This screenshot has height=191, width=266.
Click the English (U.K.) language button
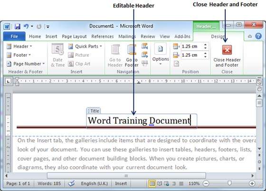pos(95,183)
